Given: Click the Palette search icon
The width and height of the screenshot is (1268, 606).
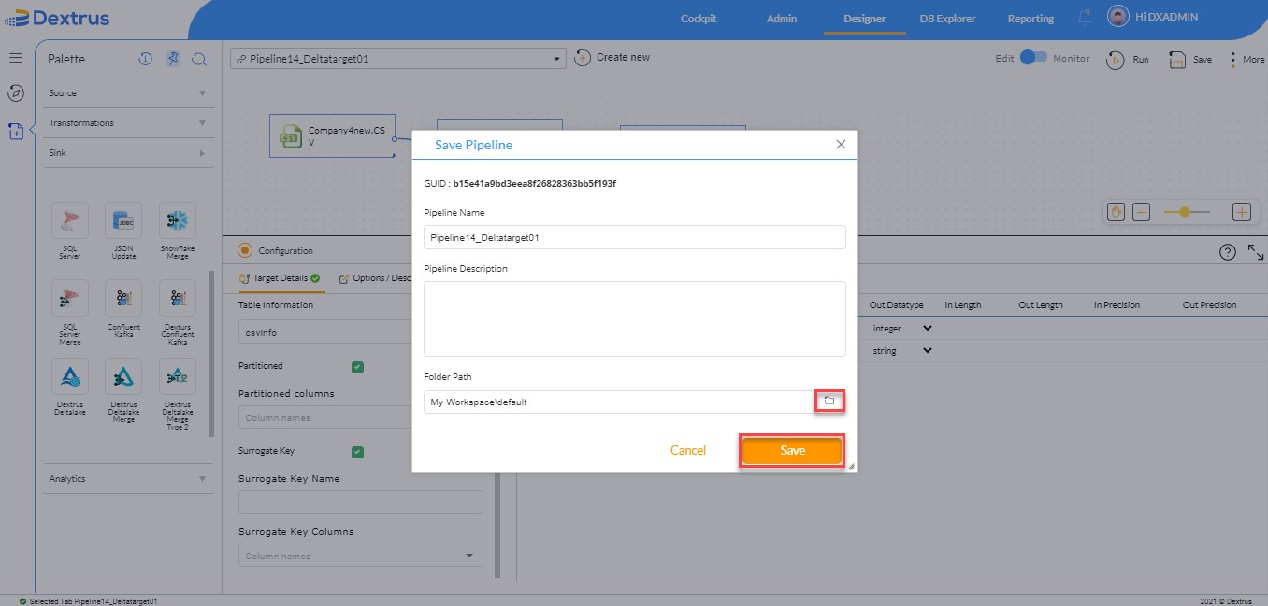Looking at the screenshot, I should click(x=199, y=59).
